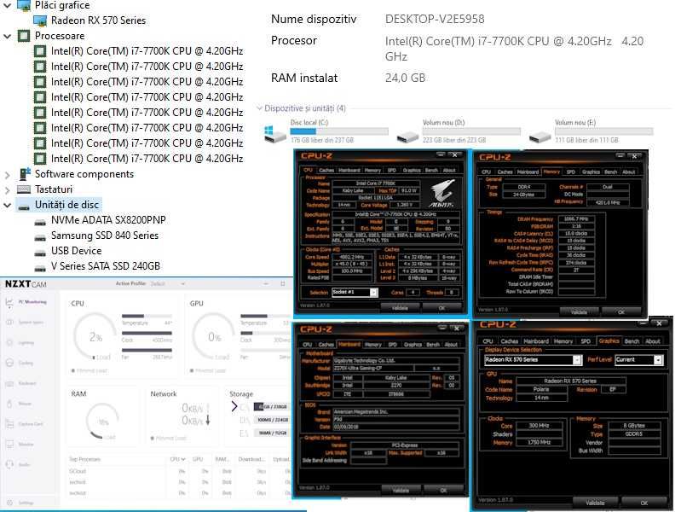Screen dimensions: 681x512
Task: Collapse the Unități de disc category
Action: [x=8, y=205]
